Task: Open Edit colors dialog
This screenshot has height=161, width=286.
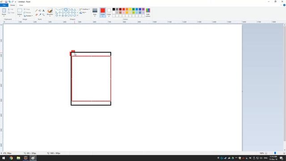Action: (x=148, y=13)
